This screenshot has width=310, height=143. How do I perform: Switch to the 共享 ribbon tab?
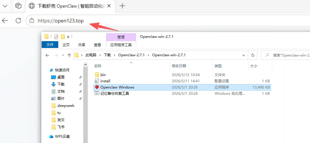[x=82, y=45]
